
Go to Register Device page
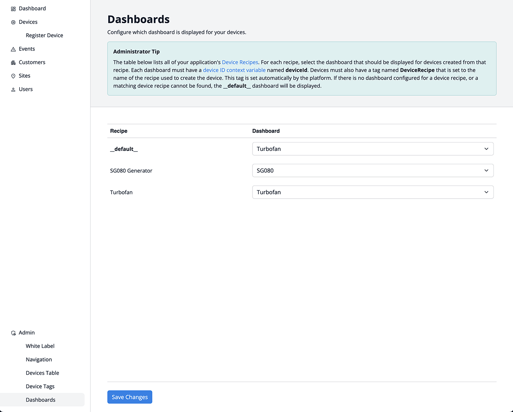pyautogui.click(x=44, y=35)
